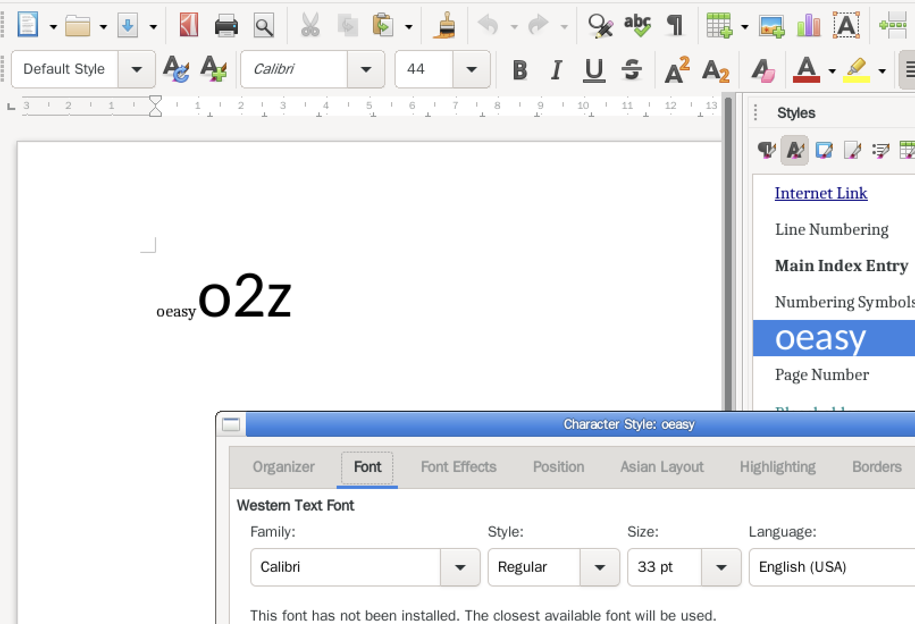This screenshot has height=624, width=915.
Task: Open Family combo box dropdown in dialog
Action: click(460, 567)
